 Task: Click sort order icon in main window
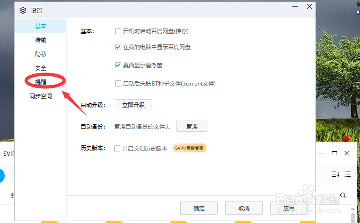(336, 174)
